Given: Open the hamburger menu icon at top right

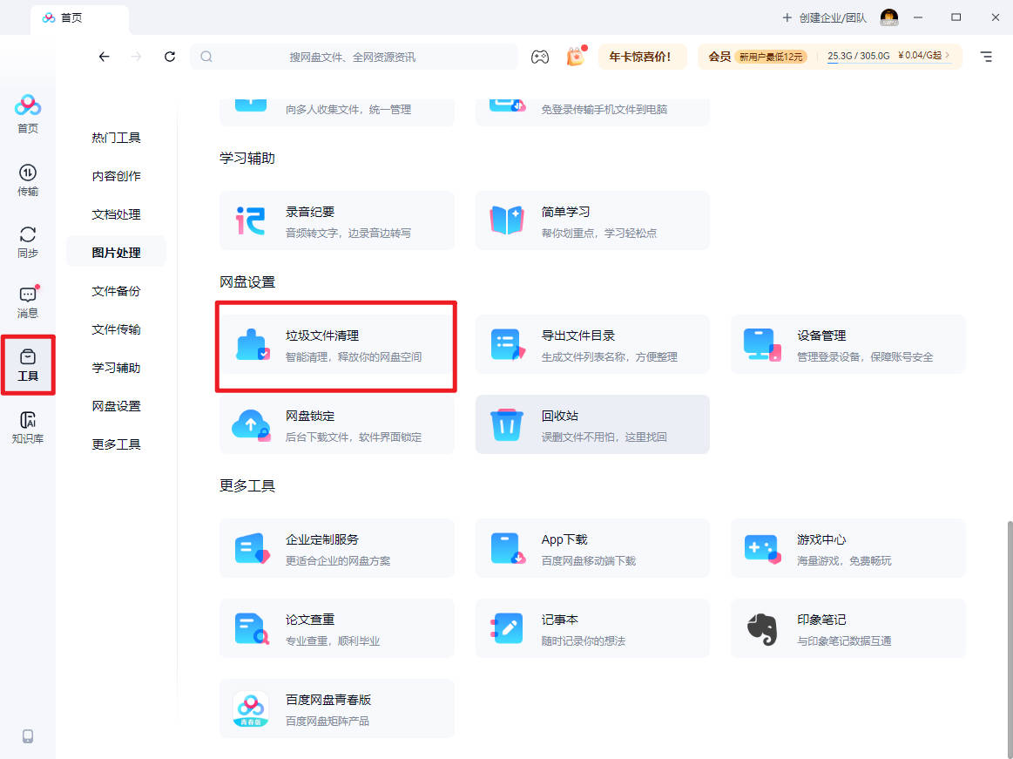Looking at the screenshot, I should click(986, 57).
